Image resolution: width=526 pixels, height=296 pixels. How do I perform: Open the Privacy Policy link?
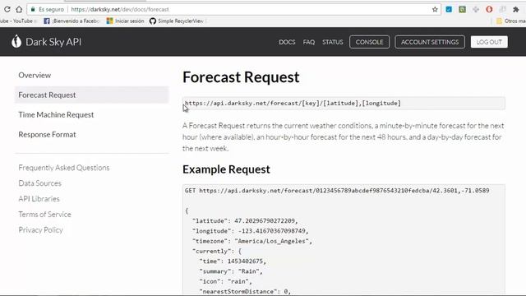click(40, 230)
